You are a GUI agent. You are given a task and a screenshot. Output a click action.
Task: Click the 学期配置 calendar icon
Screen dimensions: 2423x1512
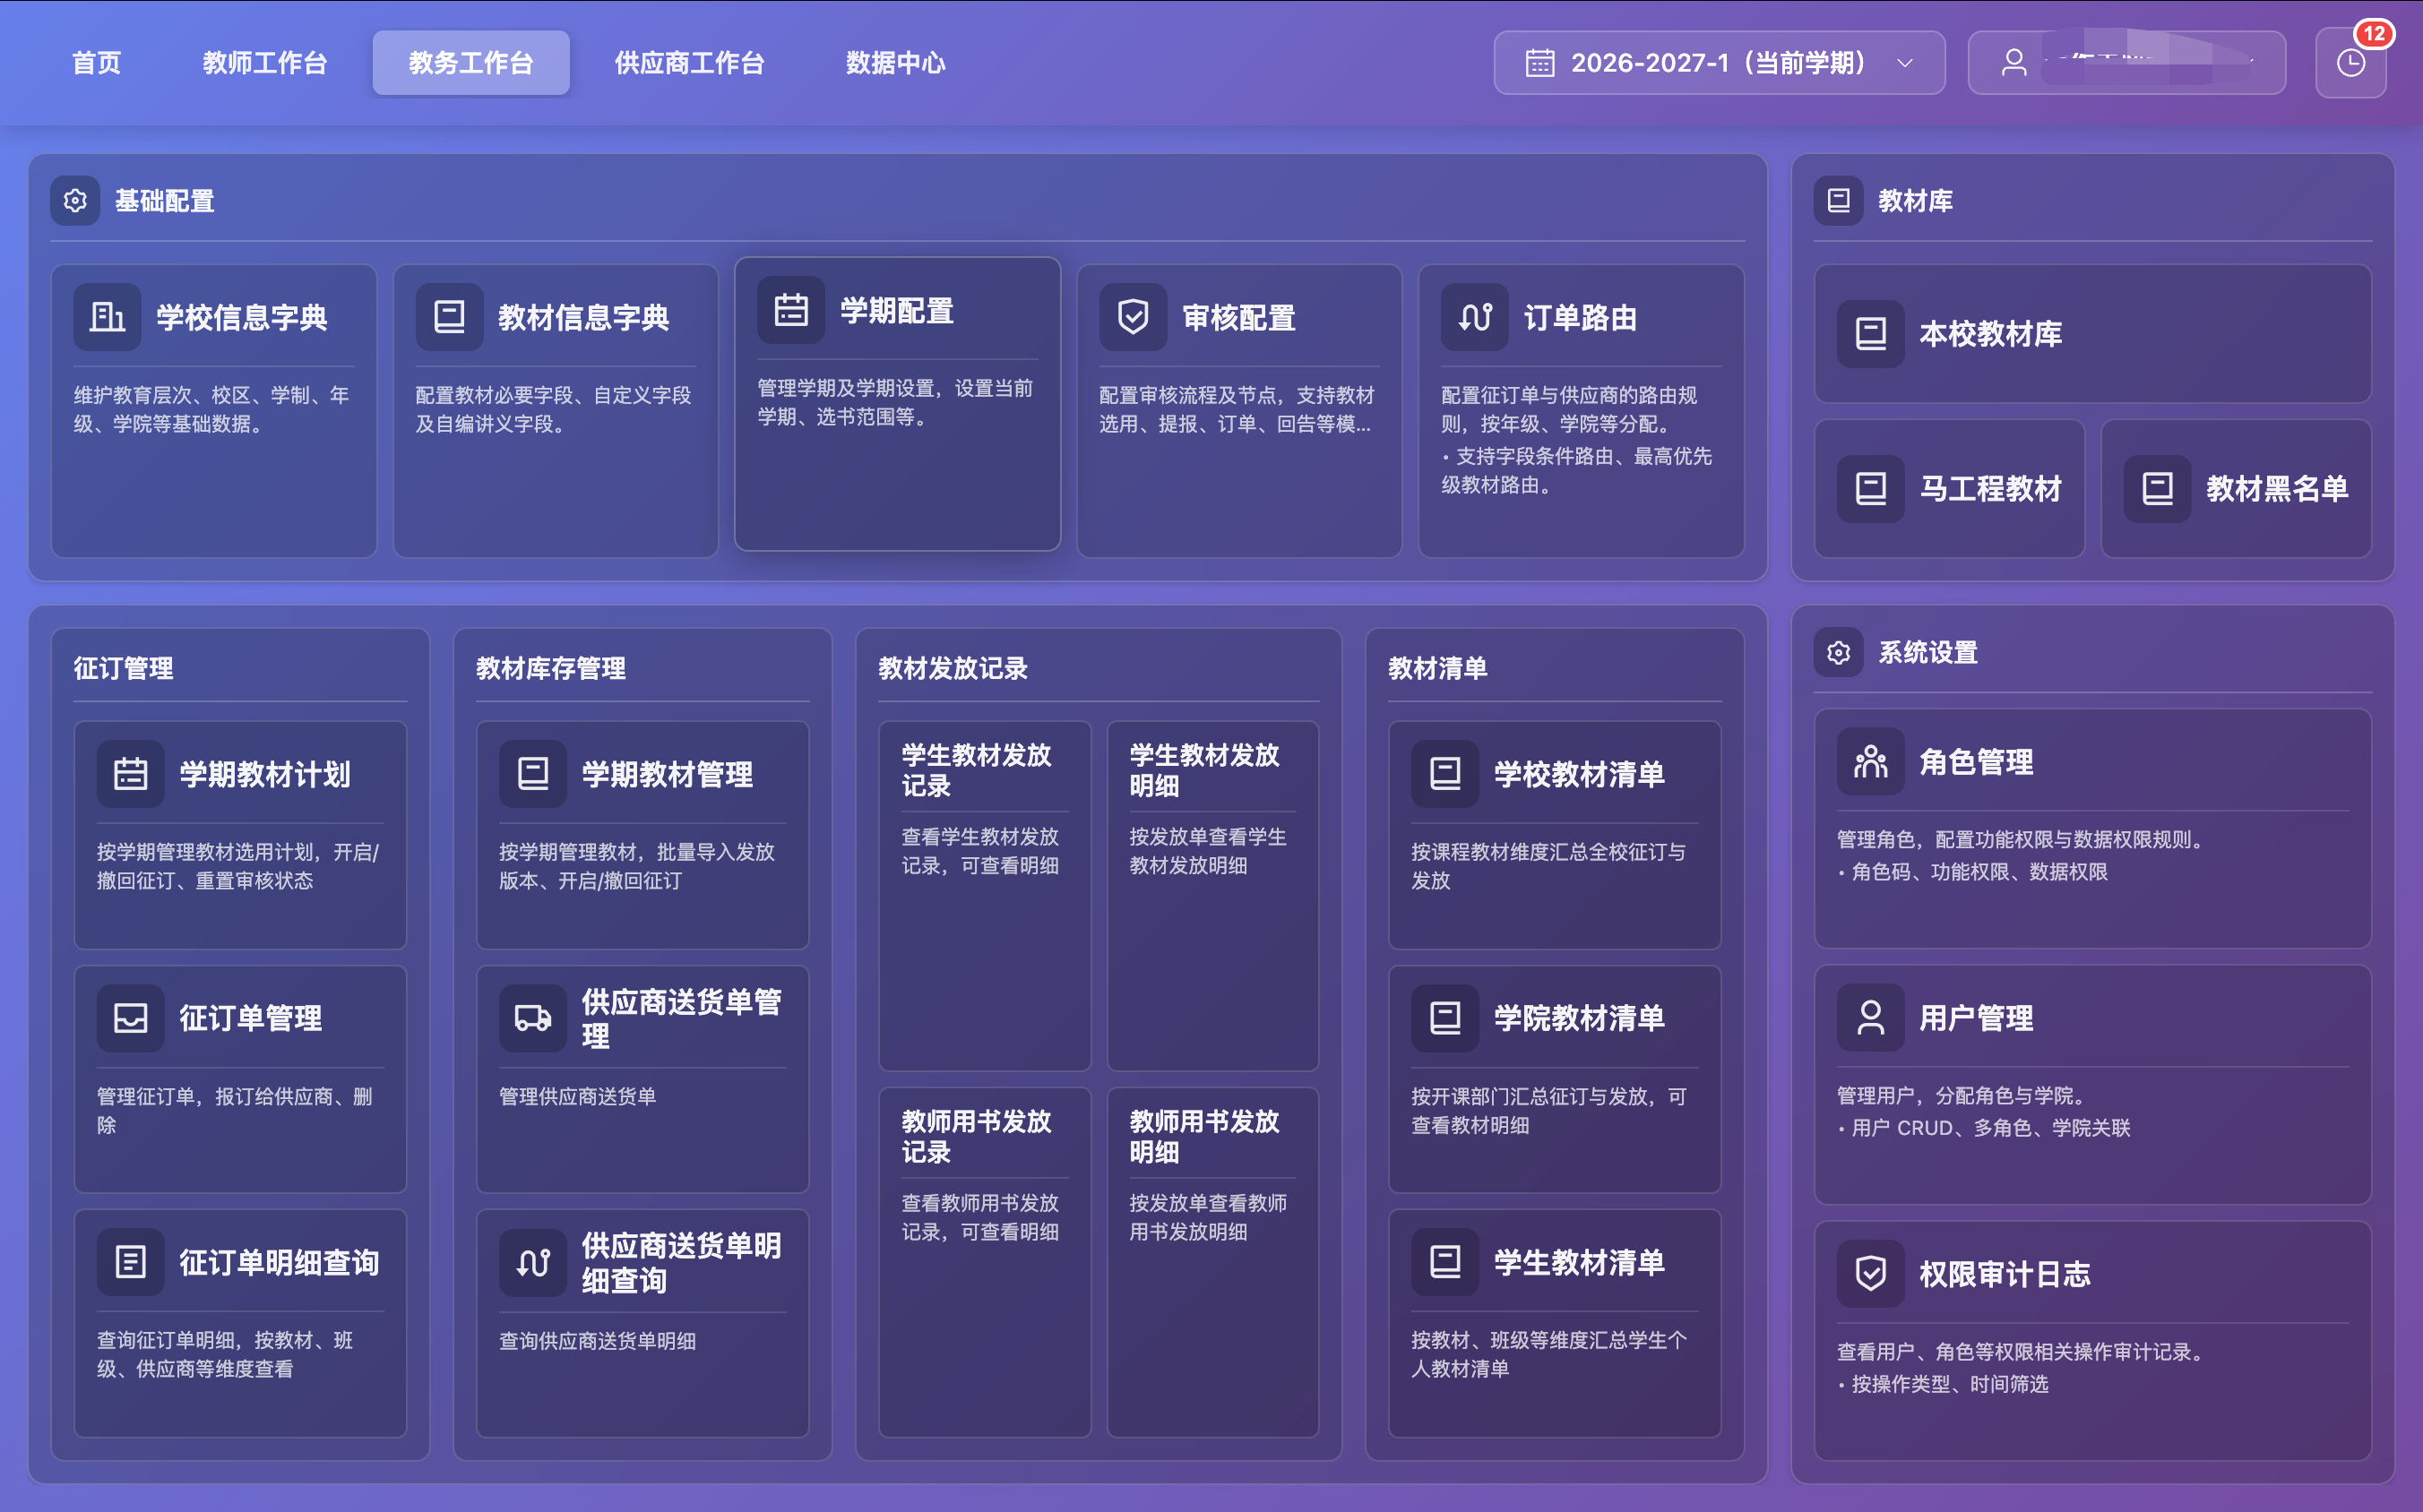791,310
